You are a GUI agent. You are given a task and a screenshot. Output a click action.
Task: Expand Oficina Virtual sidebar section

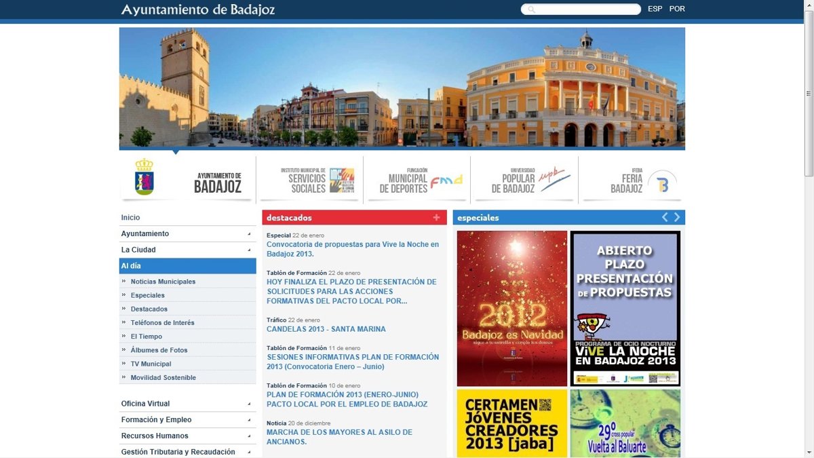pos(249,404)
